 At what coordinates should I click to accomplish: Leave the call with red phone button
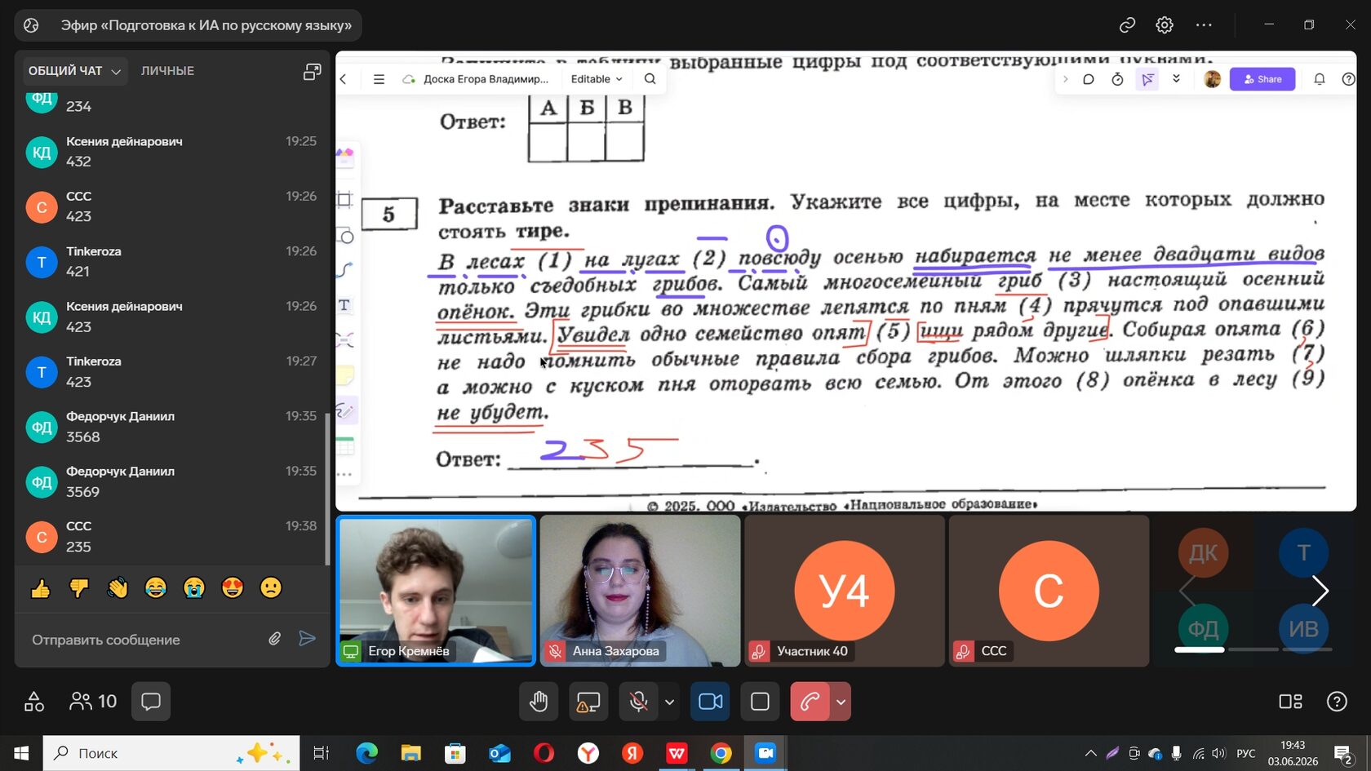[810, 702]
